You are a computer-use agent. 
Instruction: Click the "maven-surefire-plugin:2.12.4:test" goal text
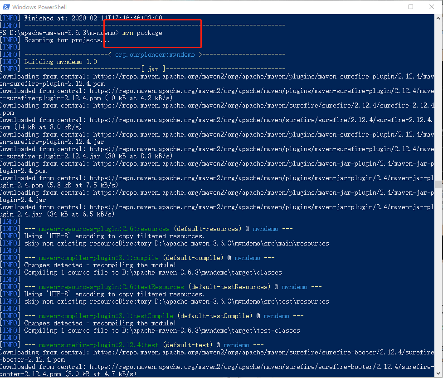[98, 345]
